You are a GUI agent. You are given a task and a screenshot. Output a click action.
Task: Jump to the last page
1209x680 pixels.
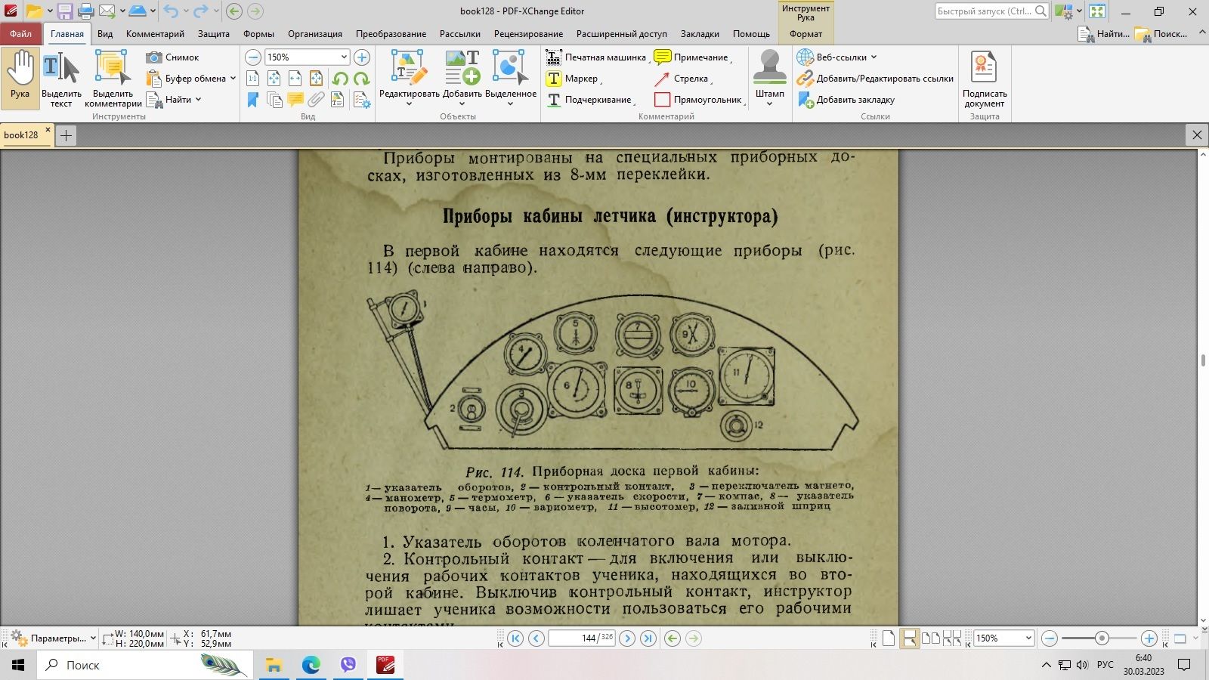coord(648,638)
